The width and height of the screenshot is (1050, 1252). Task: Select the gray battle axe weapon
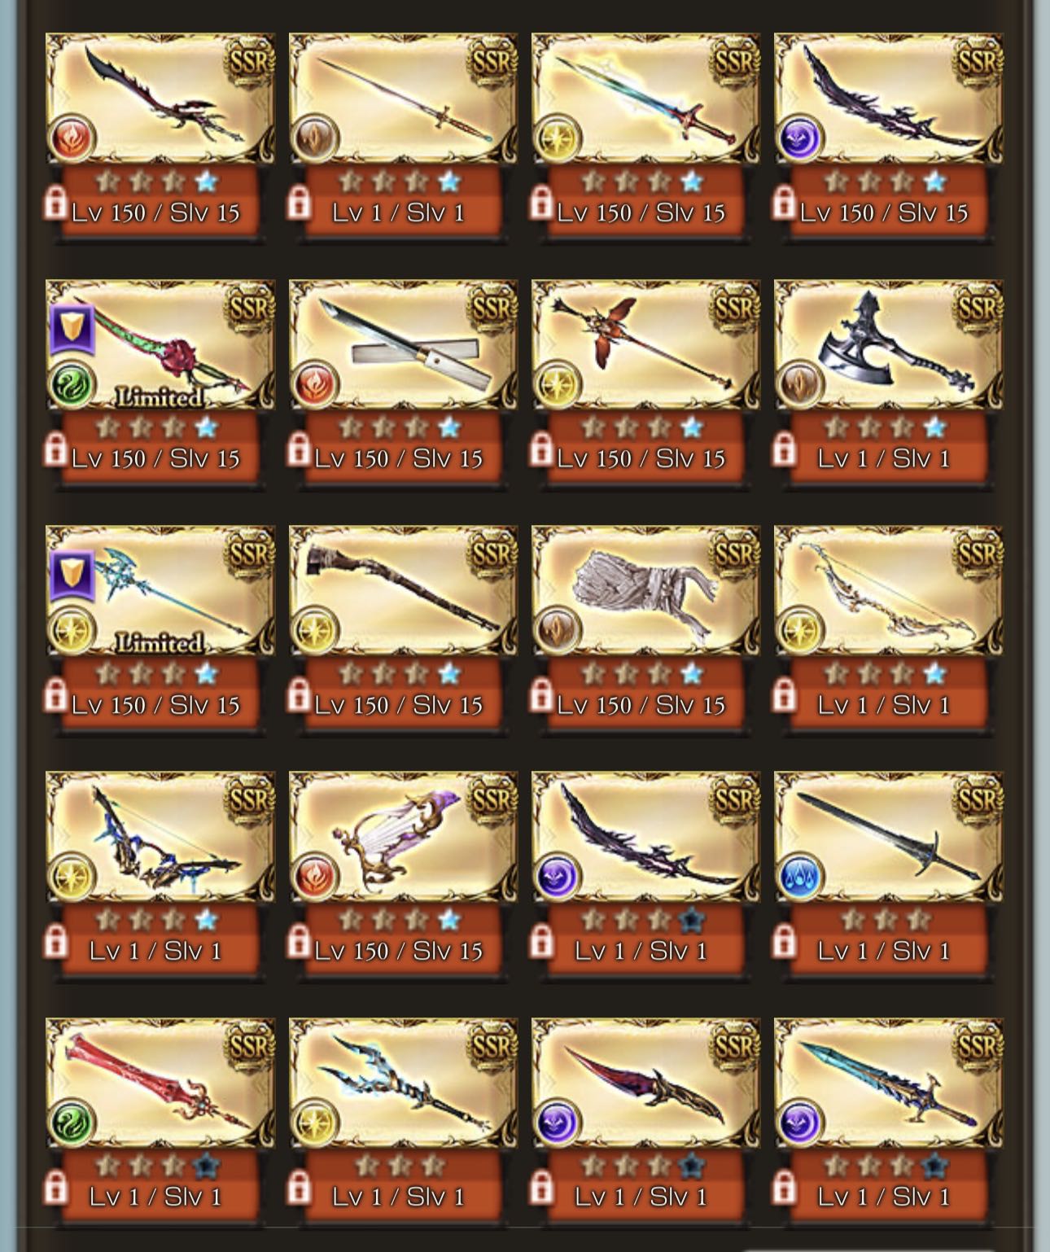[888, 345]
